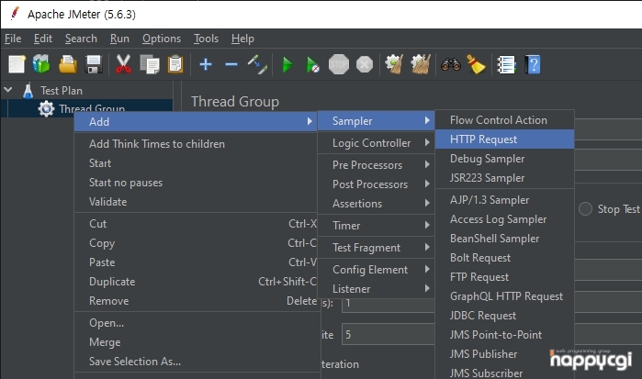Open the Templates icon in toolbar
642x379 pixels.
[x=41, y=64]
